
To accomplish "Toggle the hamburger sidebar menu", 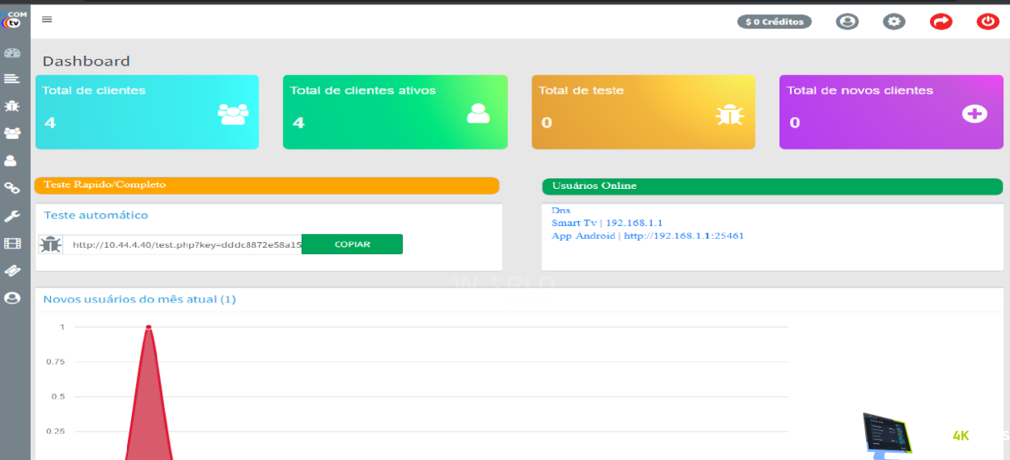I will pos(47,20).
